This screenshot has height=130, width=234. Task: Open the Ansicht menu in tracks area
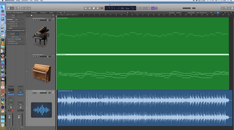coord(52,13)
